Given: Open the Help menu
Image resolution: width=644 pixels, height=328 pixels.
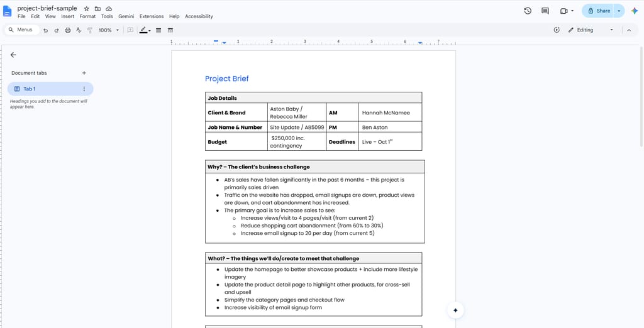Looking at the screenshot, I should [174, 16].
